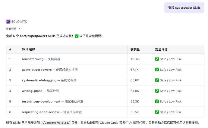Click Safe / Low Risk text for requesting-code-review
The width and height of the screenshot is (208, 128).
[x=171, y=112]
